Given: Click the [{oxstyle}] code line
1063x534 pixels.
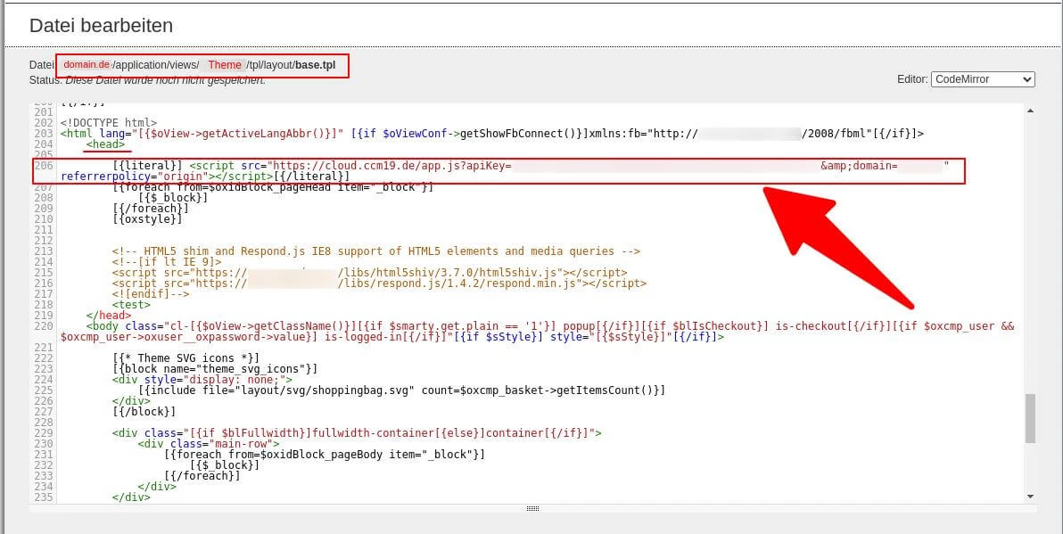Looking at the screenshot, I should tap(147, 219).
